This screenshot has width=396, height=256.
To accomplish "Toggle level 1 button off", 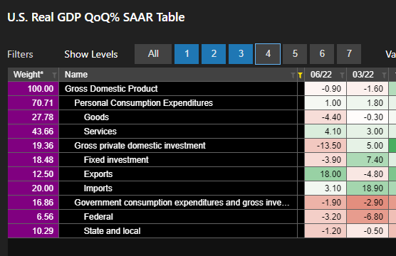I will click(x=187, y=54).
